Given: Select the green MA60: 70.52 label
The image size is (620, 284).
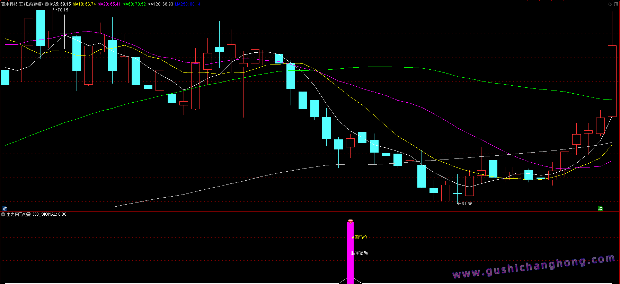Looking at the screenshot, I should [x=134, y=4].
